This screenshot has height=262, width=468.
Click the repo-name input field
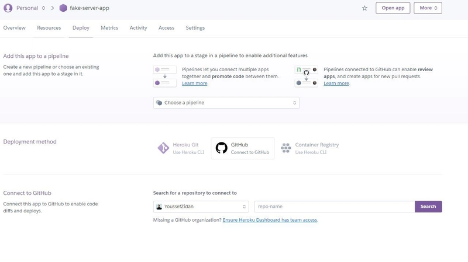pyautogui.click(x=334, y=207)
